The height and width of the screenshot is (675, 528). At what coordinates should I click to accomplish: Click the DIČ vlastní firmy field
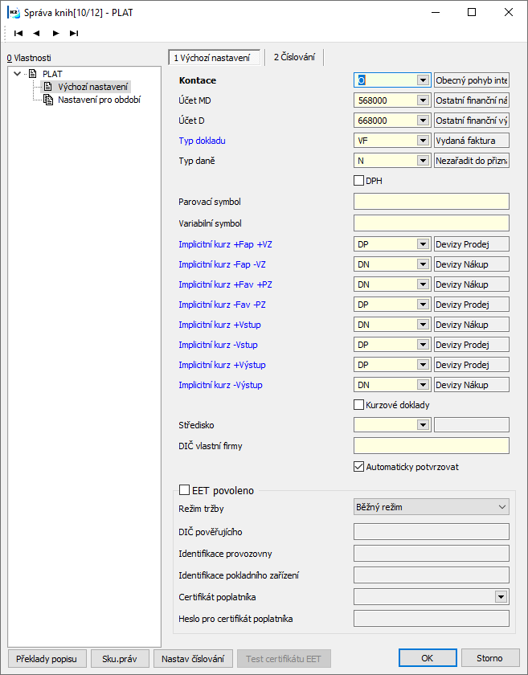431,445
